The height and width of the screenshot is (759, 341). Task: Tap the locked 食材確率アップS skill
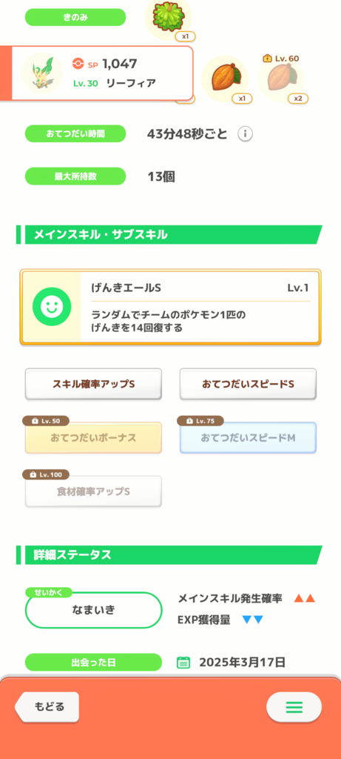click(93, 491)
